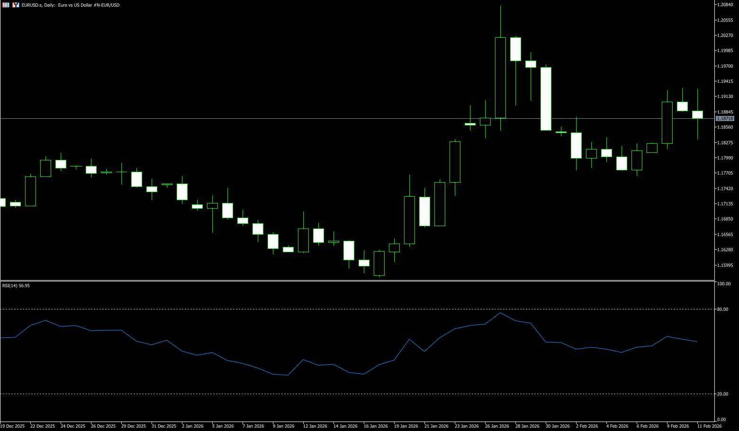Click the Depth of Market icon

[x=16, y=5]
